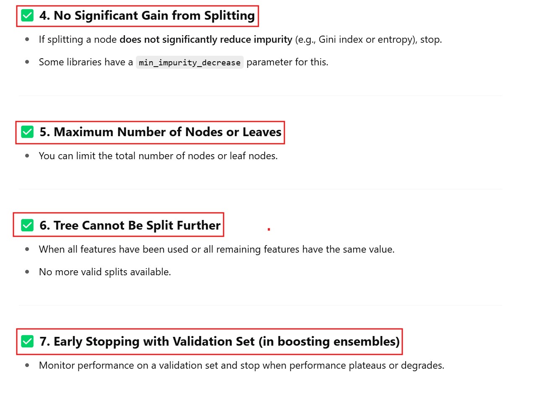The height and width of the screenshot is (393, 539).
Task: Click the bullet dot before 'Monitor performance'
Action: click(x=27, y=365)
